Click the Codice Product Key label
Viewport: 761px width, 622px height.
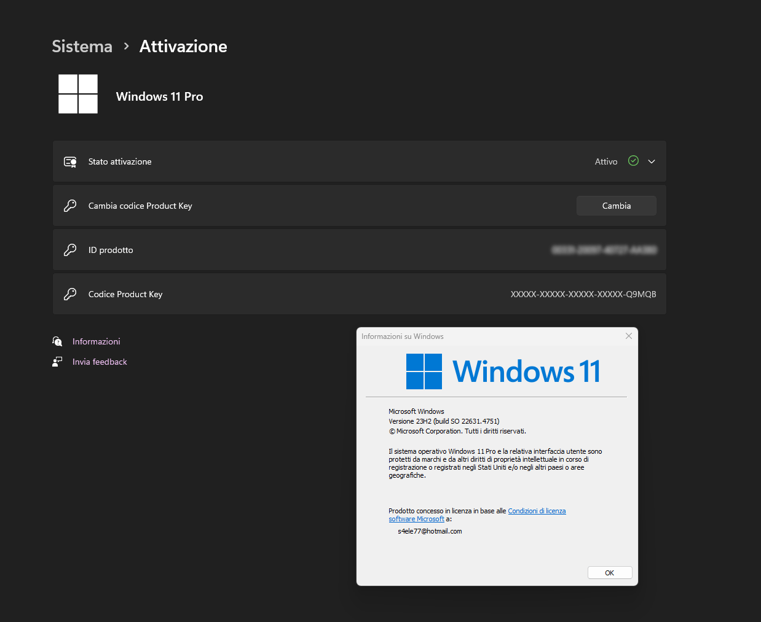pos(125,294)
